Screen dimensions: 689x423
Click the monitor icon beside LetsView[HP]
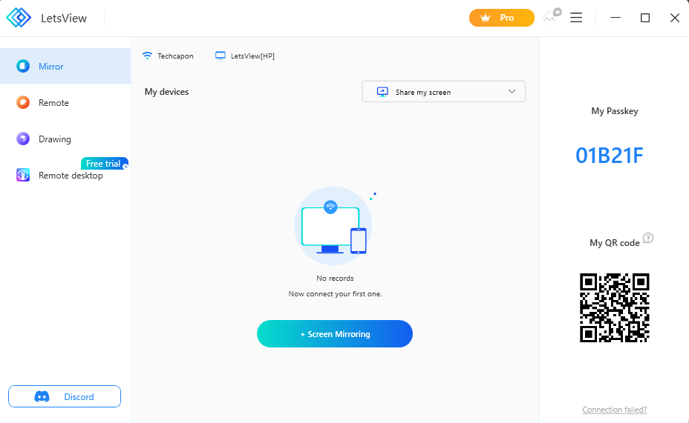coord(221,56)
